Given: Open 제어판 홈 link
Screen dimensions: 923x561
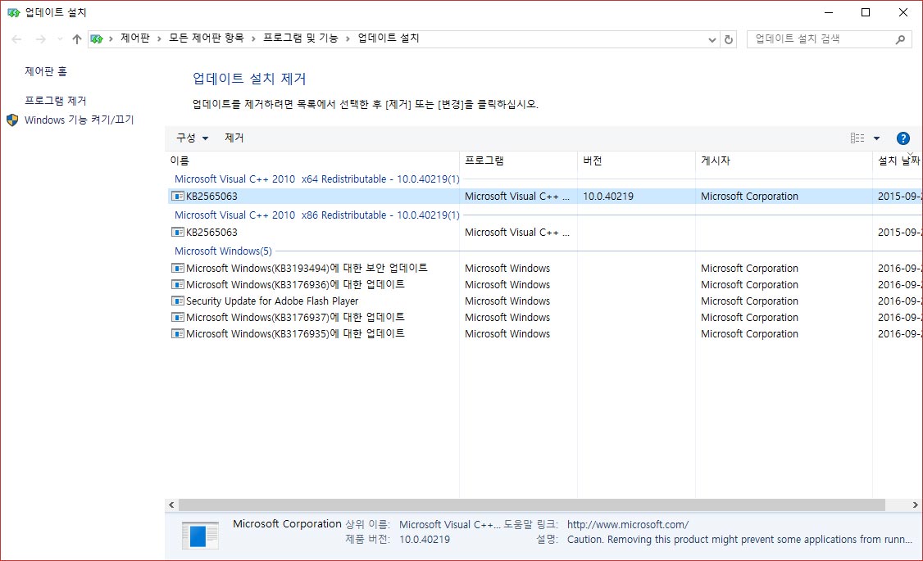Looking at the screenshot, I should pyautogui.click(x=46, y=71).
